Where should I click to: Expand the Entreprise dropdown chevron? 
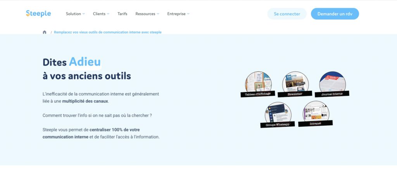click(x=188, y=14)
